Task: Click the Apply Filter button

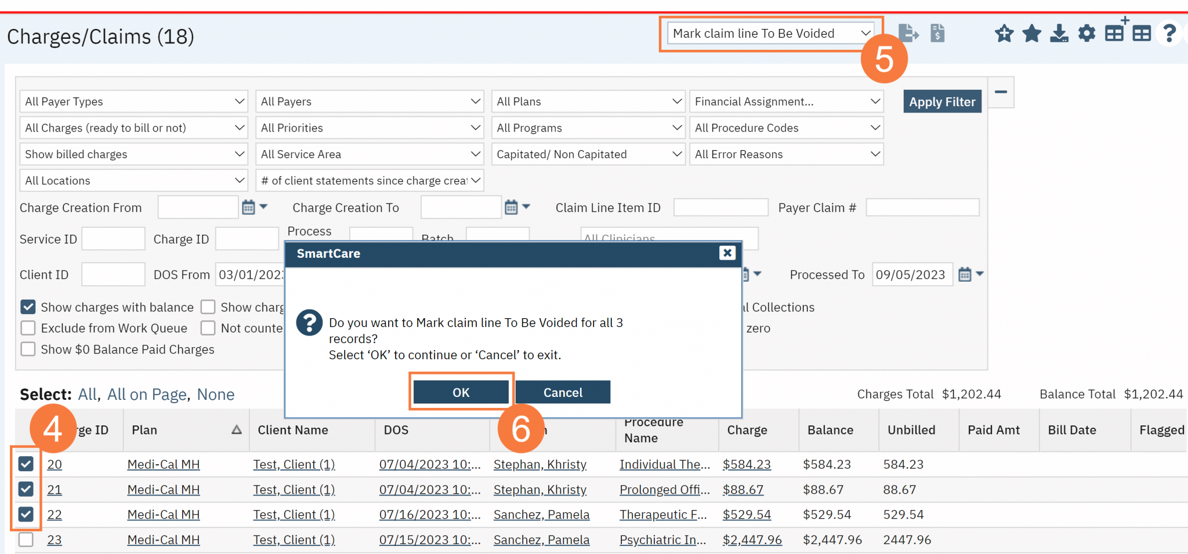Action: click(942, 101)
